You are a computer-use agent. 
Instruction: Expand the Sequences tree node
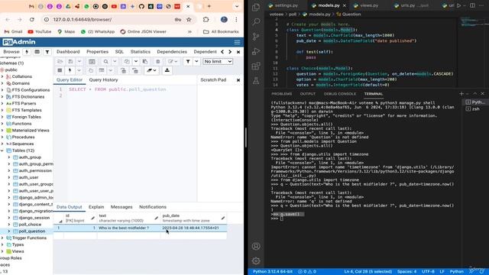pyautogui.click(x=2, y=144)
